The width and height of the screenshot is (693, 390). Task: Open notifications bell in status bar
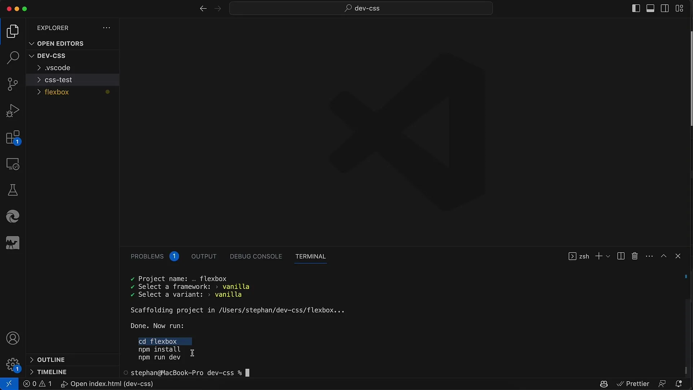[x=679, y=384]
